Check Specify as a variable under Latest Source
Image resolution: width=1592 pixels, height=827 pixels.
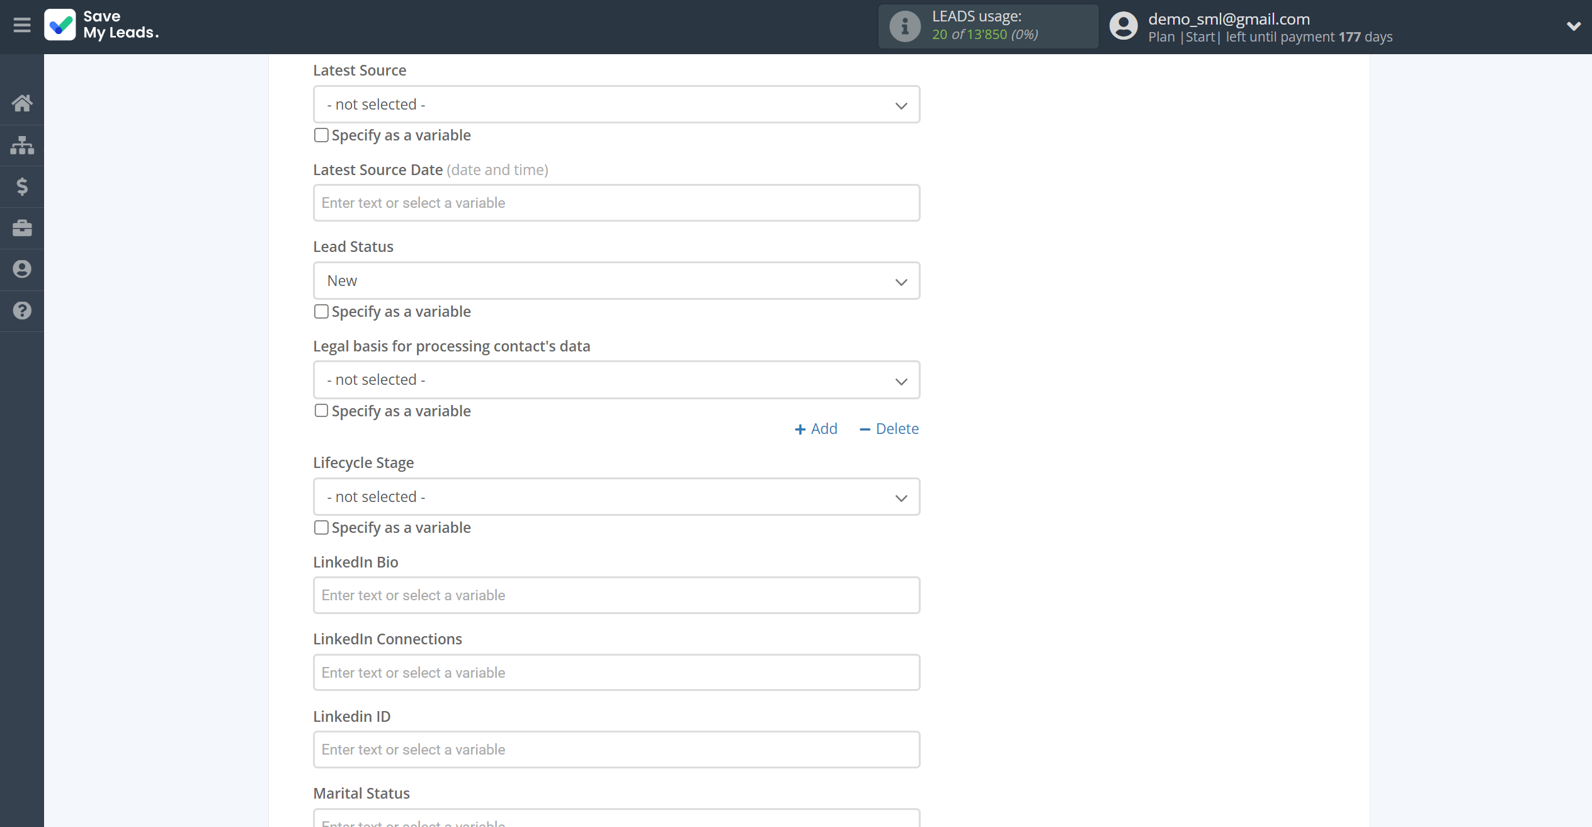click(321, 135)
